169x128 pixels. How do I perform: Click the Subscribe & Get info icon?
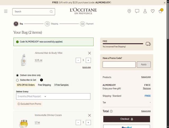coord(42,80)
